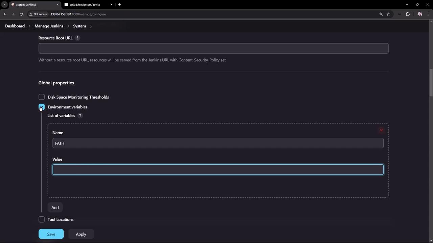Image resolution: width=433 pixels, height=243 pixels.
Task: Click the Not secure site info chip
Action: pyautogui.click(x=38, y=14)
